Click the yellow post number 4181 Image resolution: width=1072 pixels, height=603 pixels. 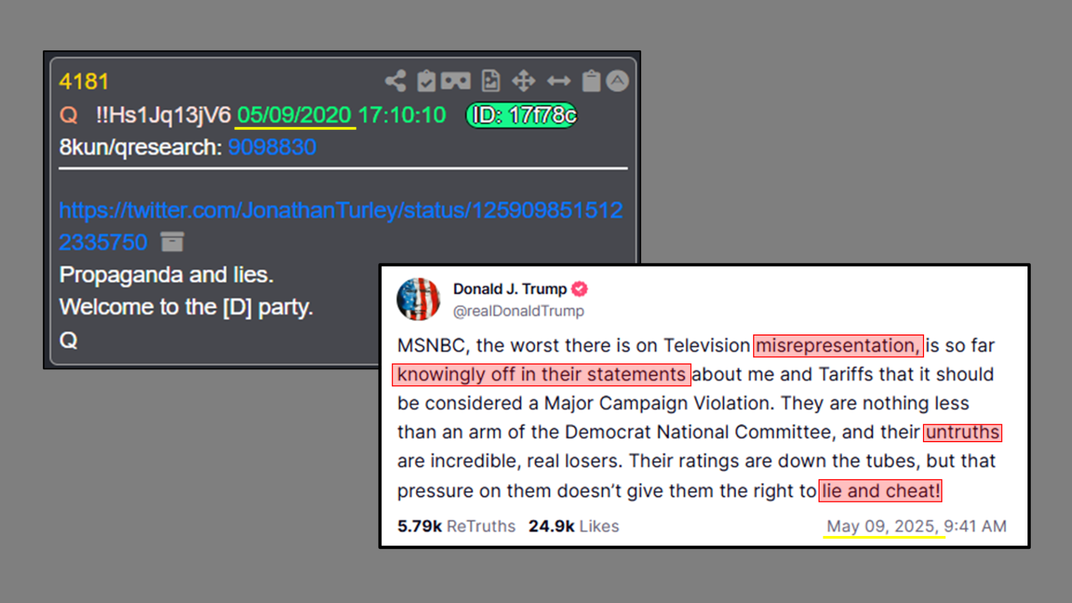point(84,82)
